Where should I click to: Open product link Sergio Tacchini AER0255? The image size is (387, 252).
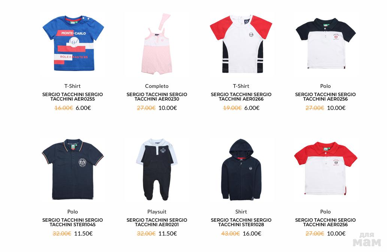tap(73, 96)
